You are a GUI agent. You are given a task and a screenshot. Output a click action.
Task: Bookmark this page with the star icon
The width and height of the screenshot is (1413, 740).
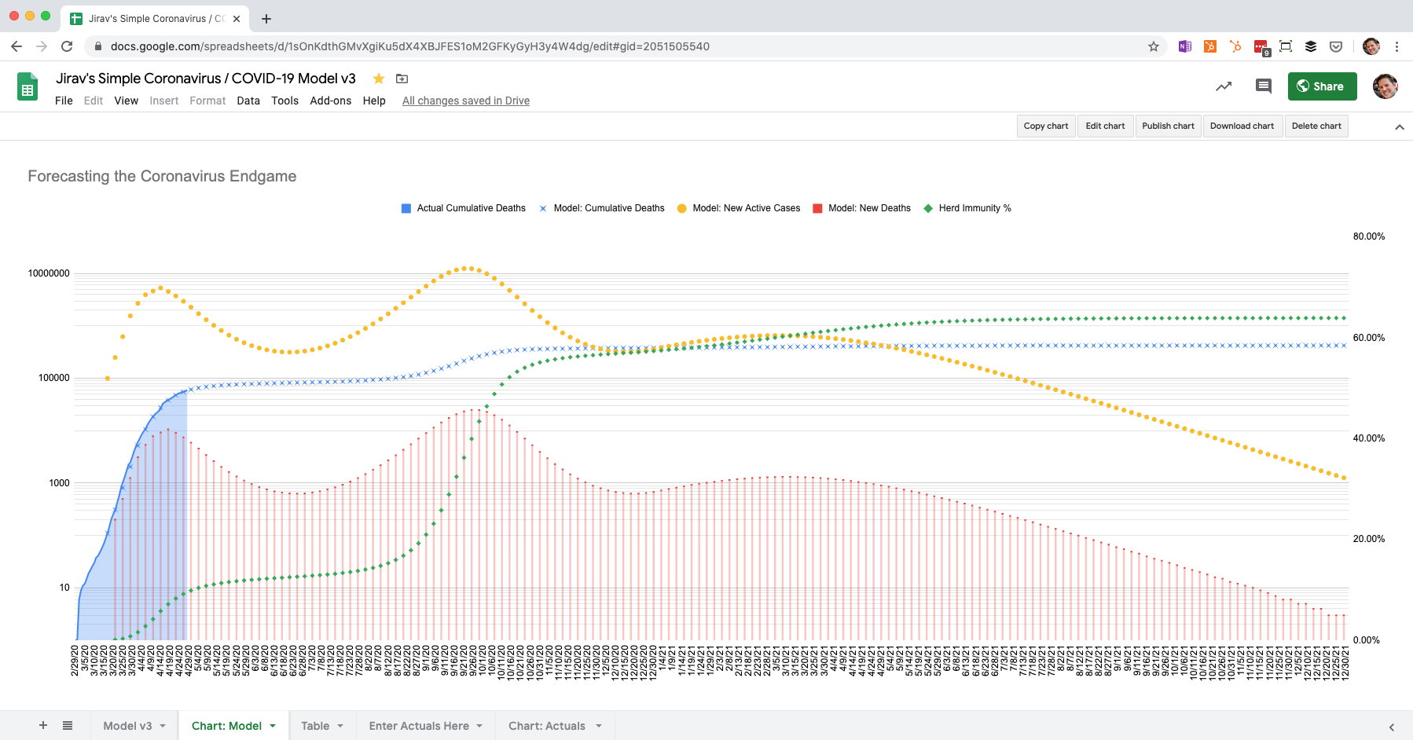[1153, 46]
